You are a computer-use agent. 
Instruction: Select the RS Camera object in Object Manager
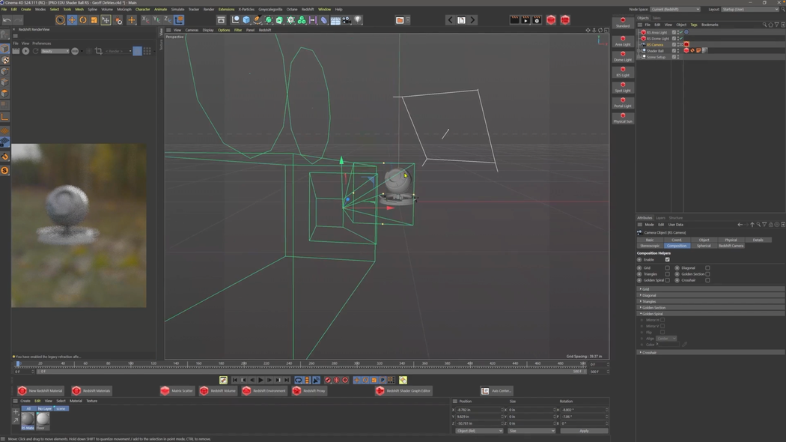655,45
